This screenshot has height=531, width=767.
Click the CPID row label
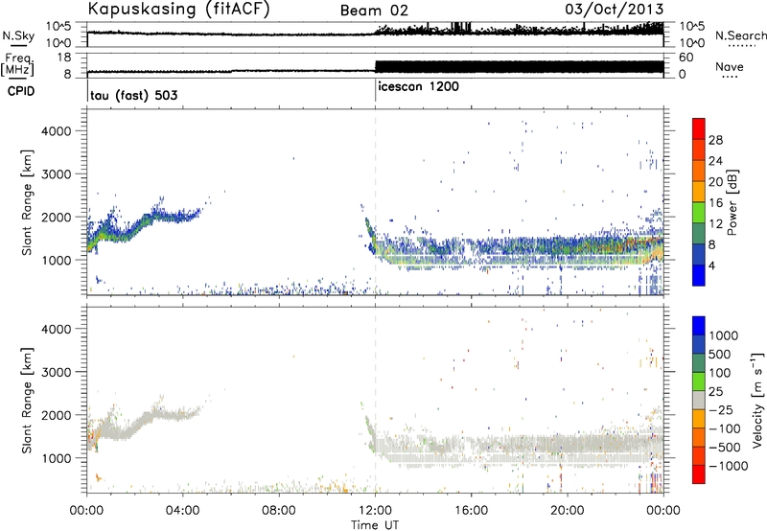[x=21, y=91]
